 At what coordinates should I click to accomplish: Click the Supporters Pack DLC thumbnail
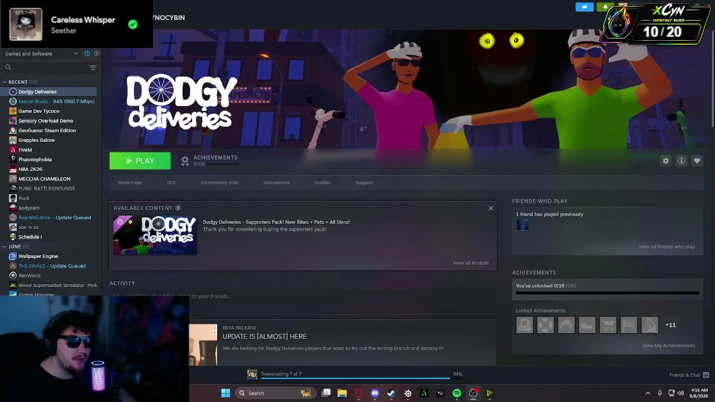pyautogui.click(x=155, y=235)
